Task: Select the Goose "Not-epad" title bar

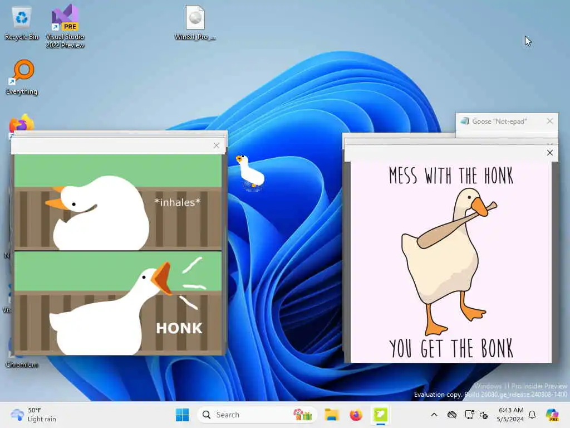Action: [507, 121]
